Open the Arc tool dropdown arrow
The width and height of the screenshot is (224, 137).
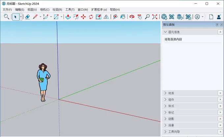pyautogui.click(x=51, y=17)
